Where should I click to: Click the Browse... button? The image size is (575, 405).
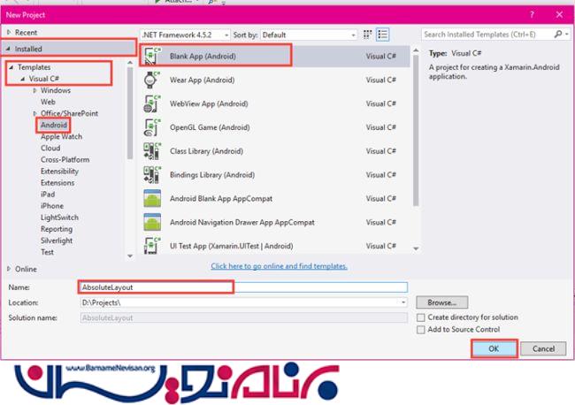coord(442,302)
